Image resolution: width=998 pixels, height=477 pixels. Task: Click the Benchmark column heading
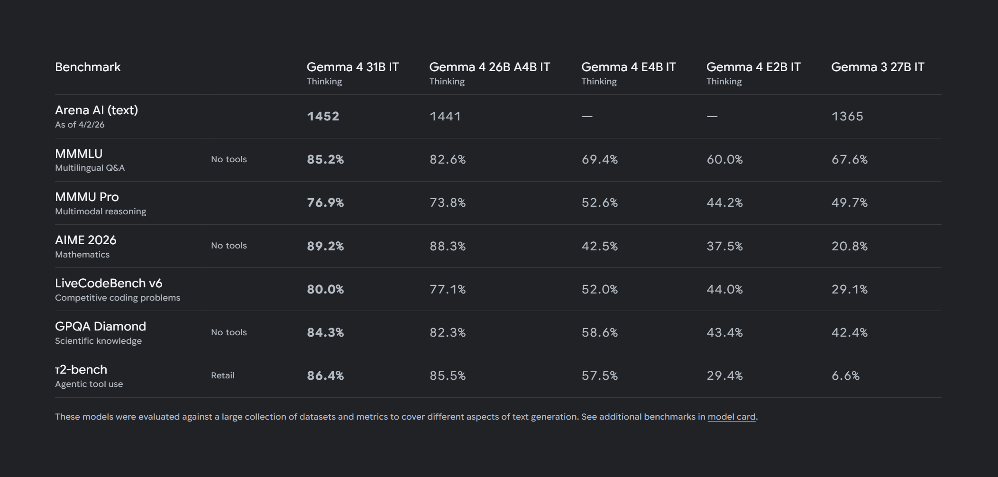(88, 67)
